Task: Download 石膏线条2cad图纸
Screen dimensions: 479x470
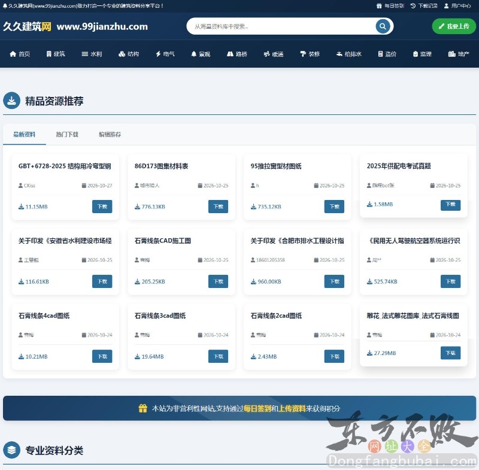Action: click(334, 356)
